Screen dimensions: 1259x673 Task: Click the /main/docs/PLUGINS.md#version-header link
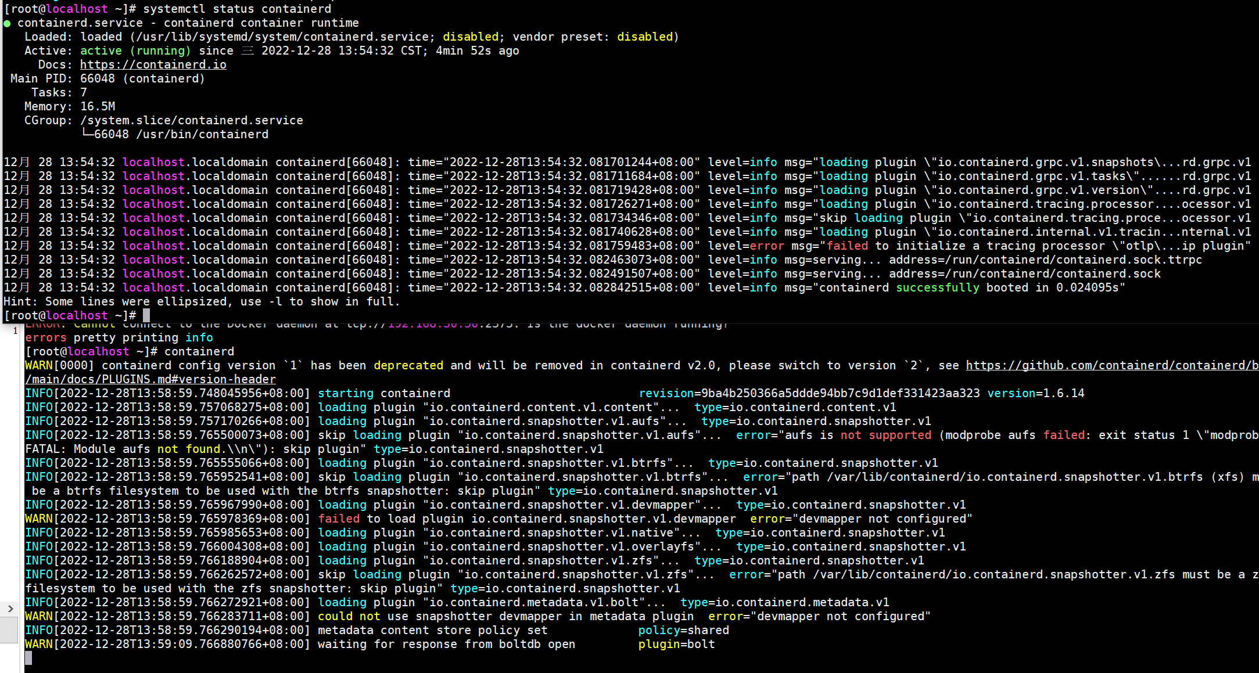coord(150,379)
